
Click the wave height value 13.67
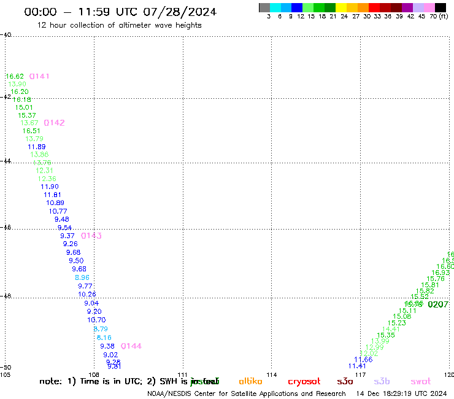point(29,123)
